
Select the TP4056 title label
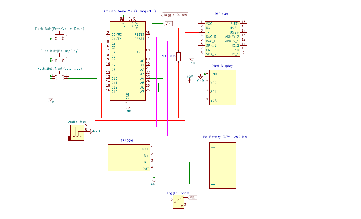coord(127,140)
